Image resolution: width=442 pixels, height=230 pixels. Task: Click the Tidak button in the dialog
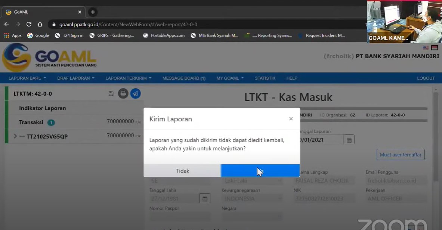coord(182,171)
